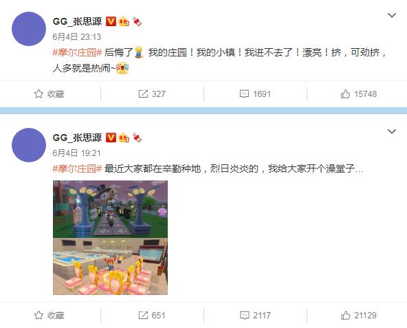Open #摩尔庄园# hashtag in first post
The width and height of the screenshot is (407, 328).
coord(77,53)
